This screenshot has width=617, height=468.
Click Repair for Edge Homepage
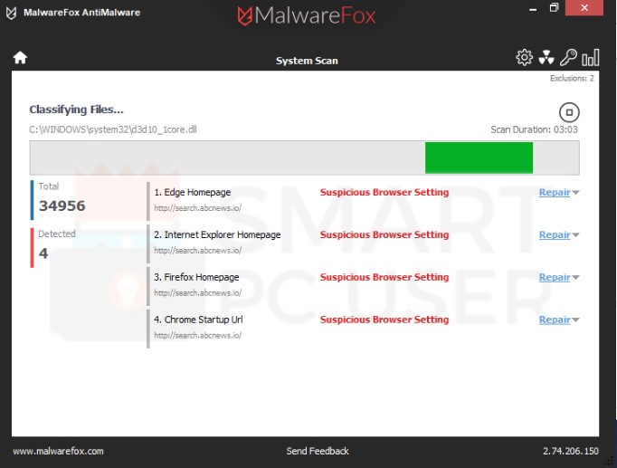pos(555,192)
